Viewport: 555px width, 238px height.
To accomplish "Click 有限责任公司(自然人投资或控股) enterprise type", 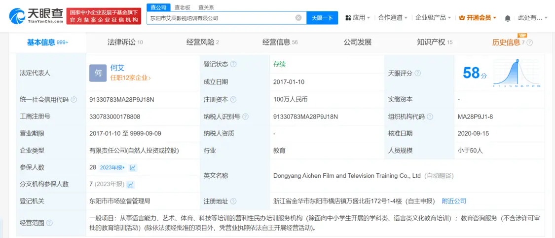I will coord(134,151).
